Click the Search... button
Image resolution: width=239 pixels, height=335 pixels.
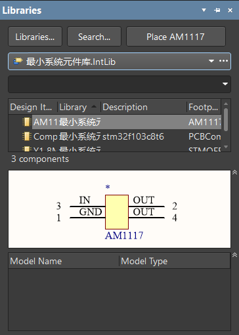[94, 37]
